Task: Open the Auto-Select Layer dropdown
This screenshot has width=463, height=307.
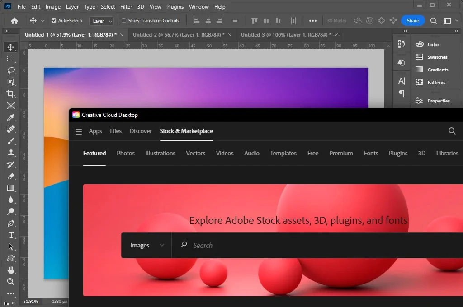Action: tap(101, 20)
